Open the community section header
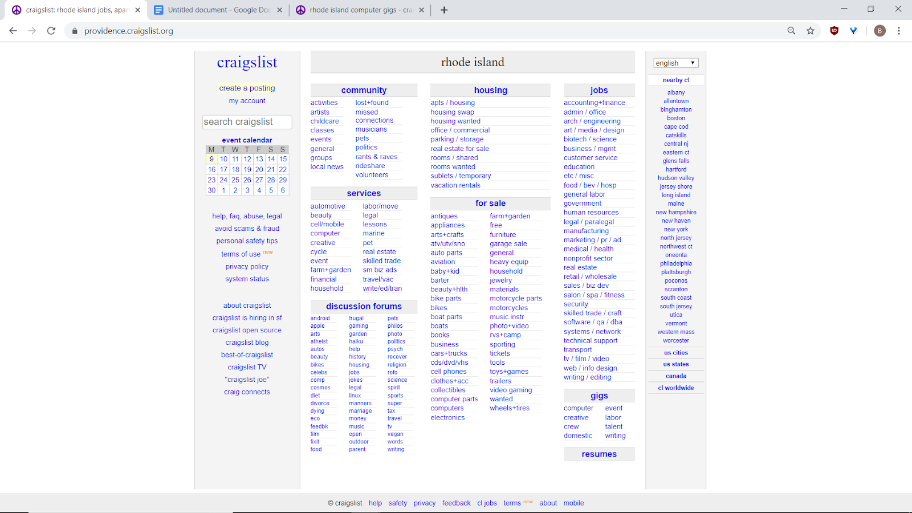This screenshot has height=513, width=912. [364, 90]
